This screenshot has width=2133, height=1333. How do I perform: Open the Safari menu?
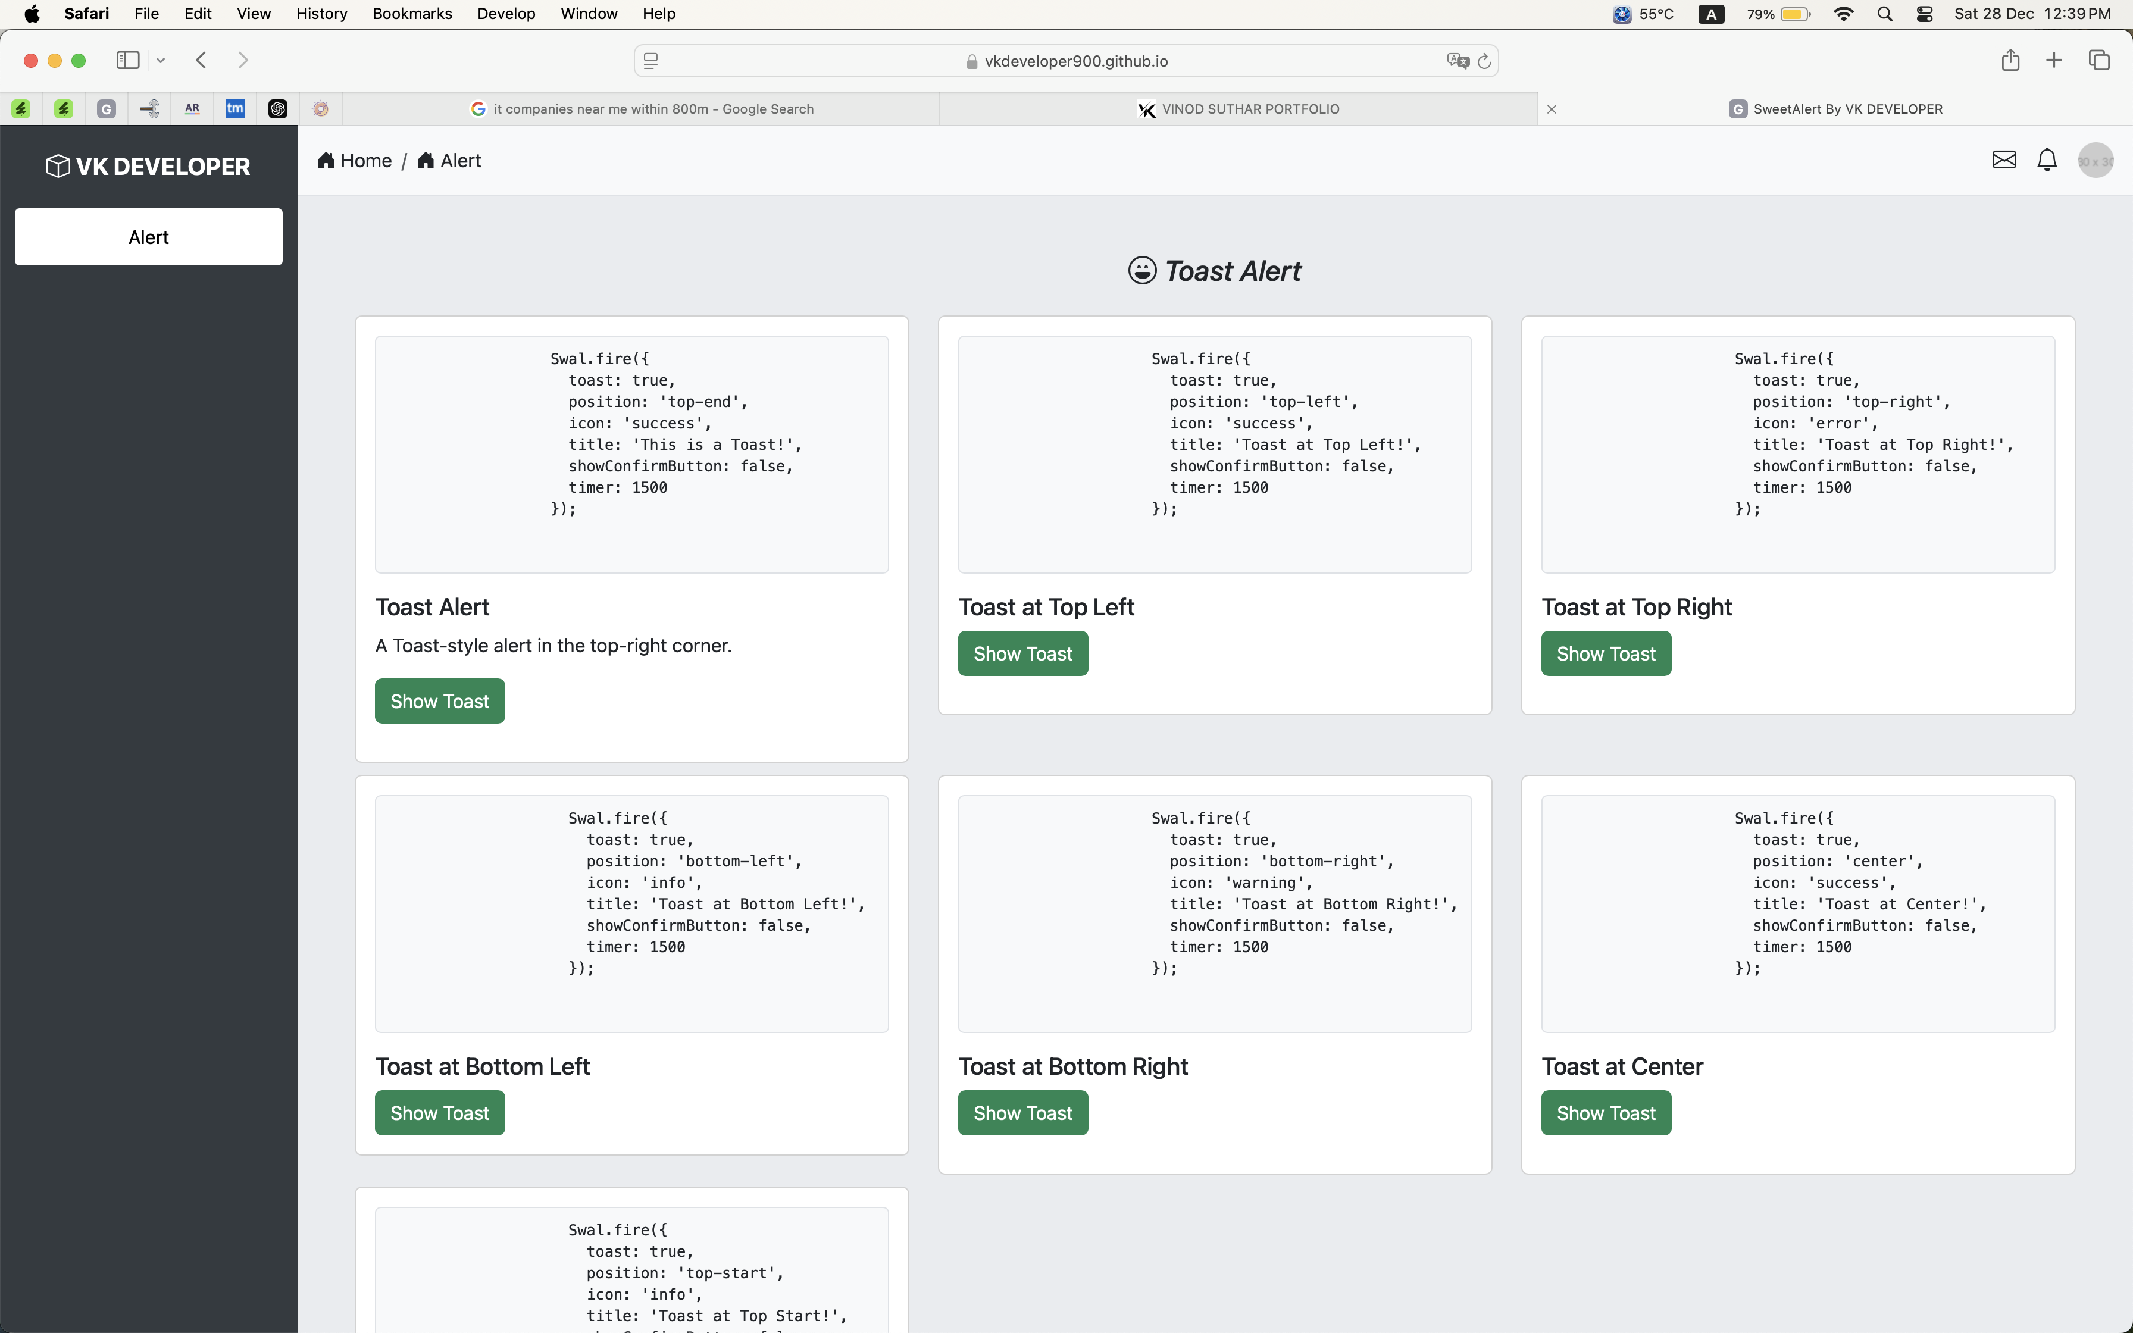coord(86,13)
